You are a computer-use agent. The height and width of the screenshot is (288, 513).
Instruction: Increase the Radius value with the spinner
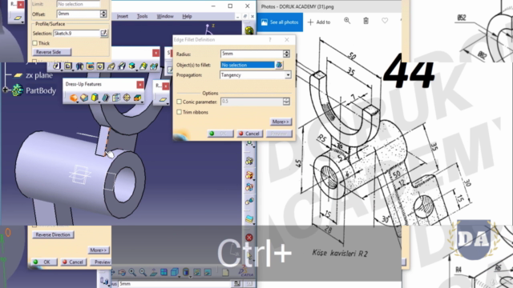click(287, 52)
